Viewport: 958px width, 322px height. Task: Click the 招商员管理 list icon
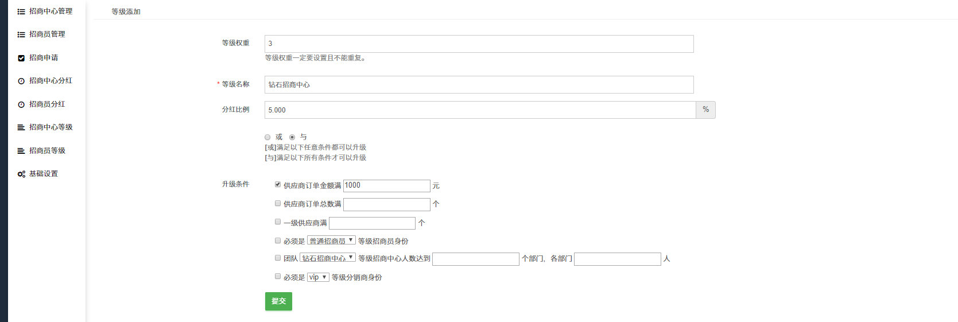[21, 34]
